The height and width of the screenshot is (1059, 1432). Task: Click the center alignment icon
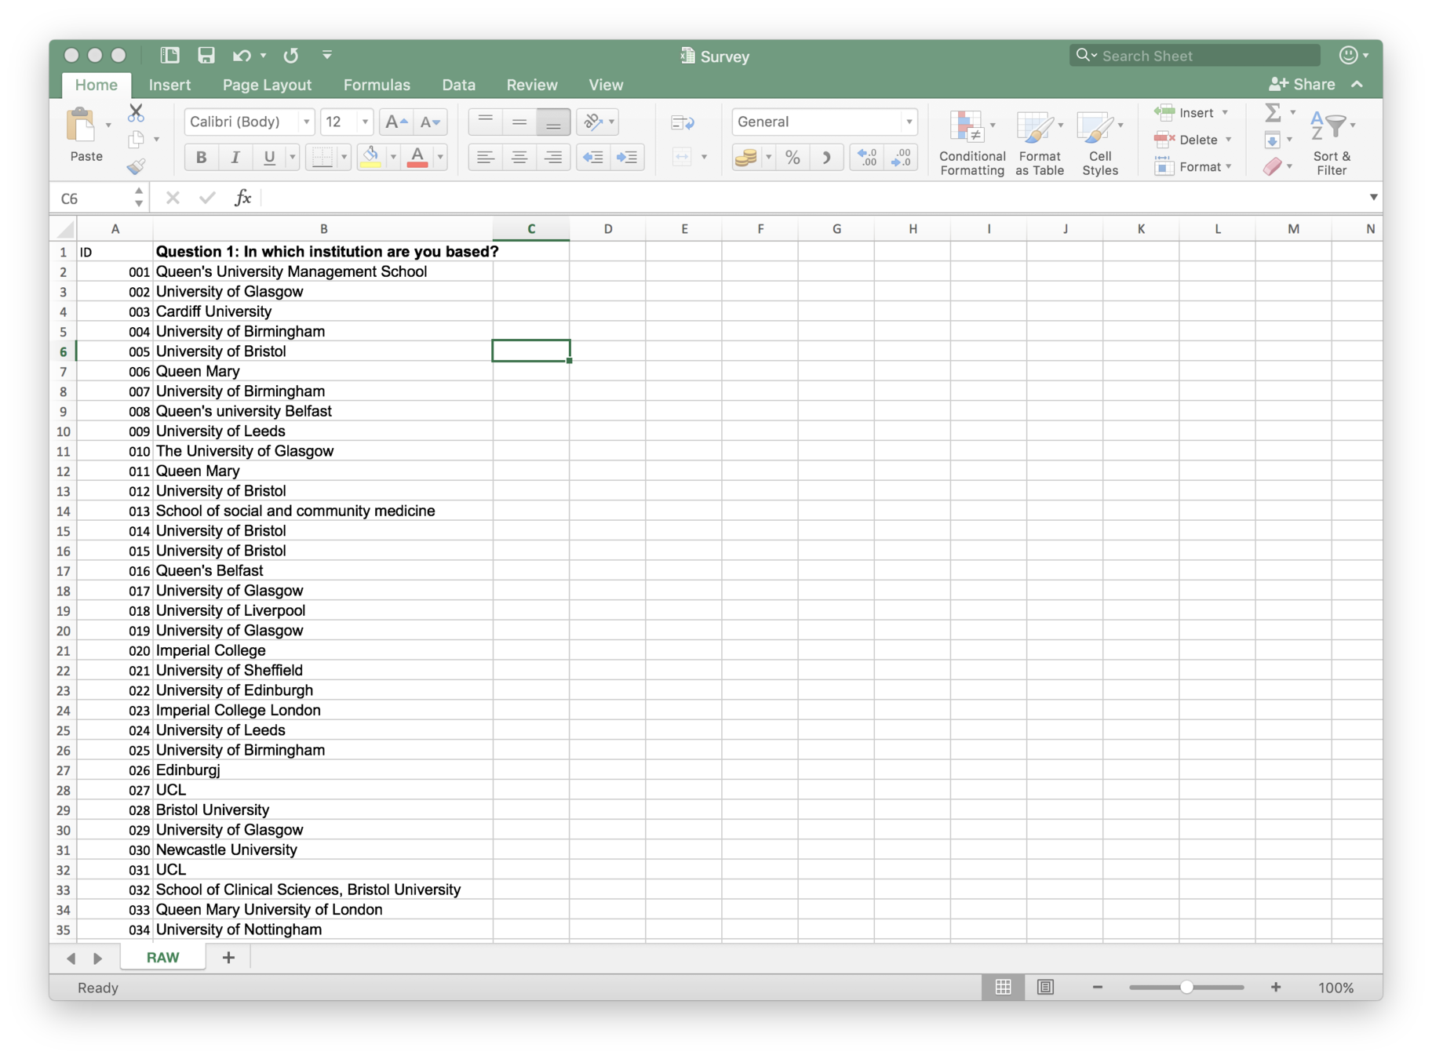click(519, 157)
